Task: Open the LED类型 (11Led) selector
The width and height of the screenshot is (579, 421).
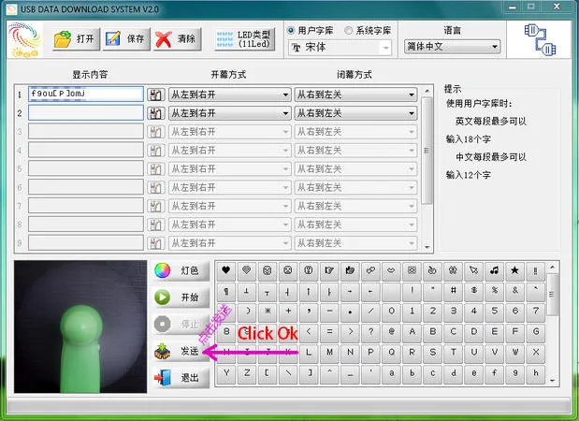Action: (x=245, y=39)
